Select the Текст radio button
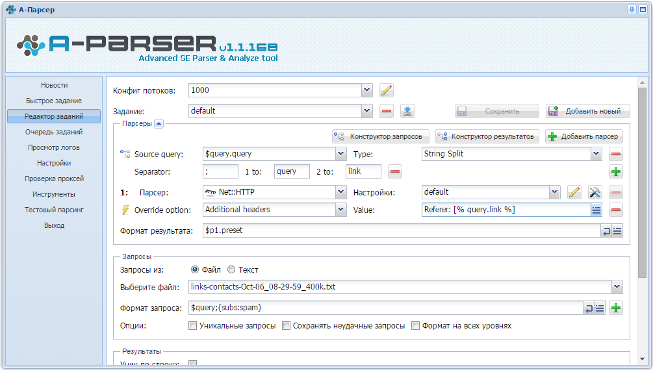Viewport: 653px width, 370px height. click(x=231, y=269)
